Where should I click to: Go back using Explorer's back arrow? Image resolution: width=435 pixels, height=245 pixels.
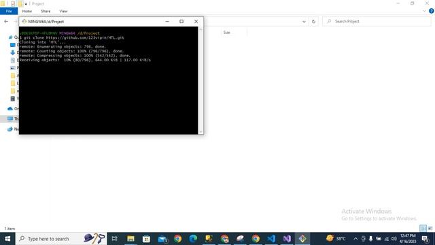click(6, 21)
